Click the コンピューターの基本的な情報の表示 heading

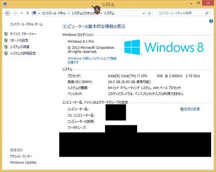point(94,26)
